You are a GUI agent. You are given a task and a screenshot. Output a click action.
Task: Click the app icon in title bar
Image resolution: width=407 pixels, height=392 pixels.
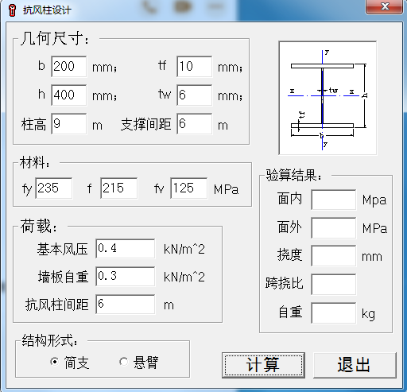[x=12, y=10]
